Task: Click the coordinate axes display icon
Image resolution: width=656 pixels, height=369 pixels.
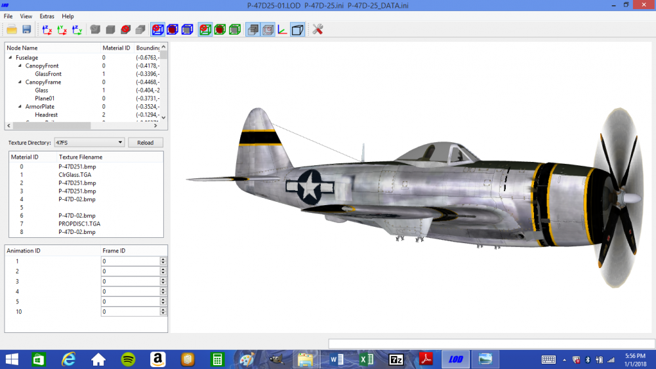Action: [282, 29]
